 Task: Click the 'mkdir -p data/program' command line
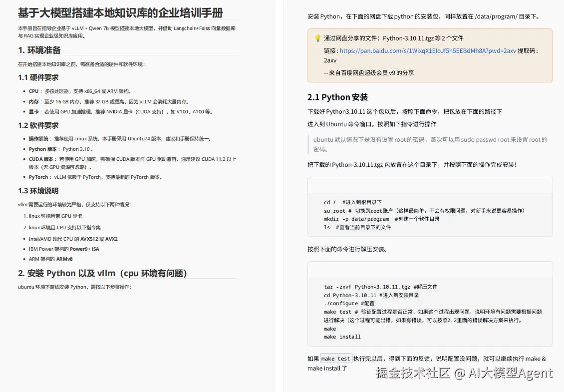(x=382, y=219)
